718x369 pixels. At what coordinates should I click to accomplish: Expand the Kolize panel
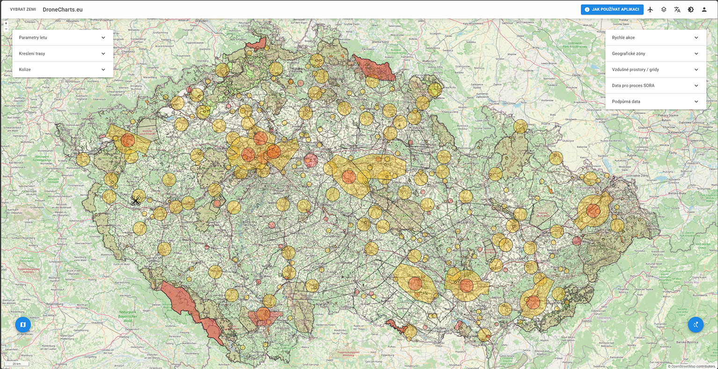click(x=63, y=70)
